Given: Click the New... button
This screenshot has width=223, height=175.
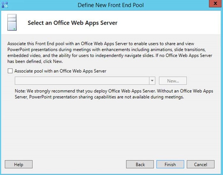Looking at the screenshot, I should click(x=173, y=81).
